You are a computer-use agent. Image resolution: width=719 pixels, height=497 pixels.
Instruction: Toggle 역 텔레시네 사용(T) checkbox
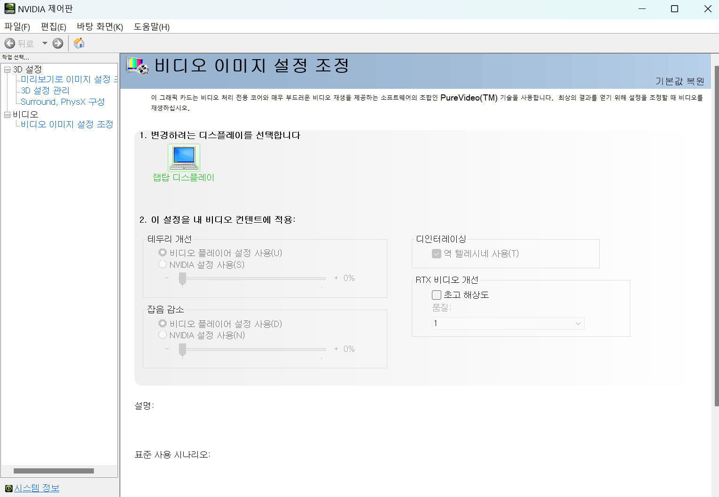tap(437, 254)
